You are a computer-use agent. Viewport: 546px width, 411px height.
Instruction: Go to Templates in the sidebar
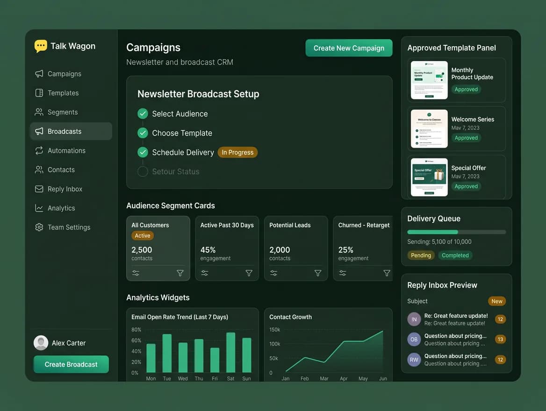point(71,93)
